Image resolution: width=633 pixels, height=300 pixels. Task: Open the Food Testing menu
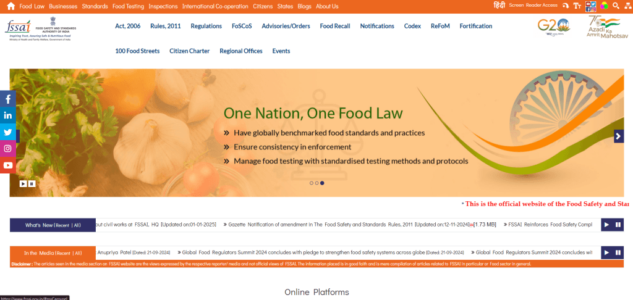[x=128, y=6]
